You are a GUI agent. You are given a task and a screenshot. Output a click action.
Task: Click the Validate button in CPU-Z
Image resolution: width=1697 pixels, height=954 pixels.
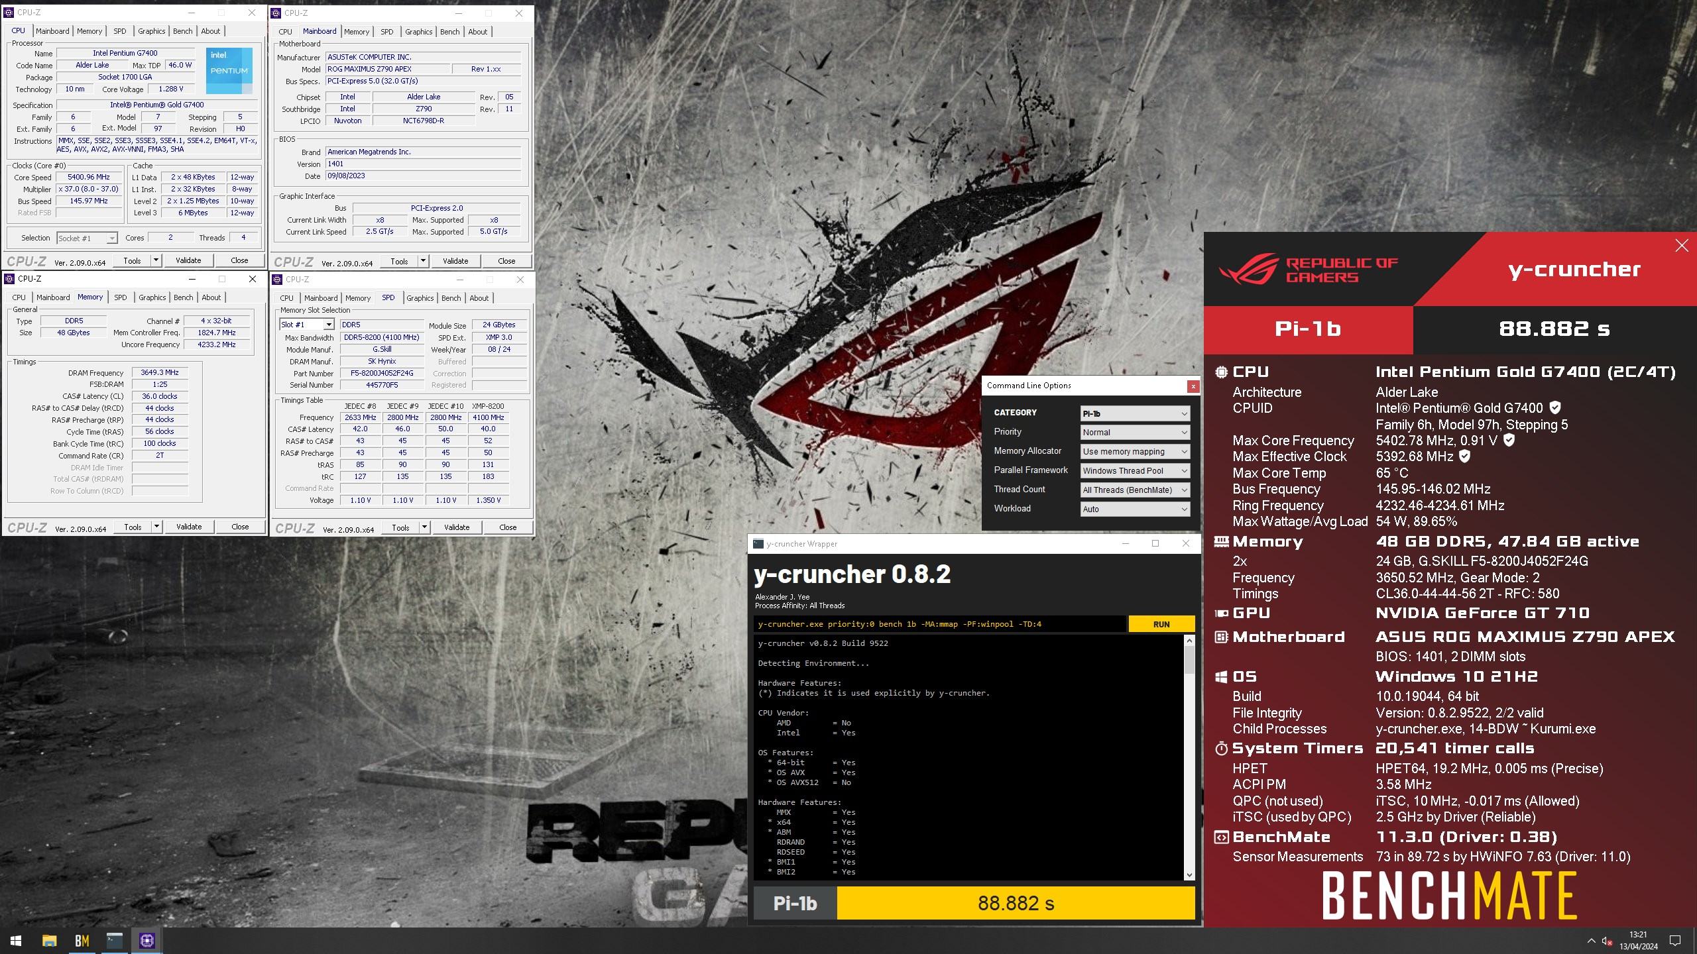point(189,260)
